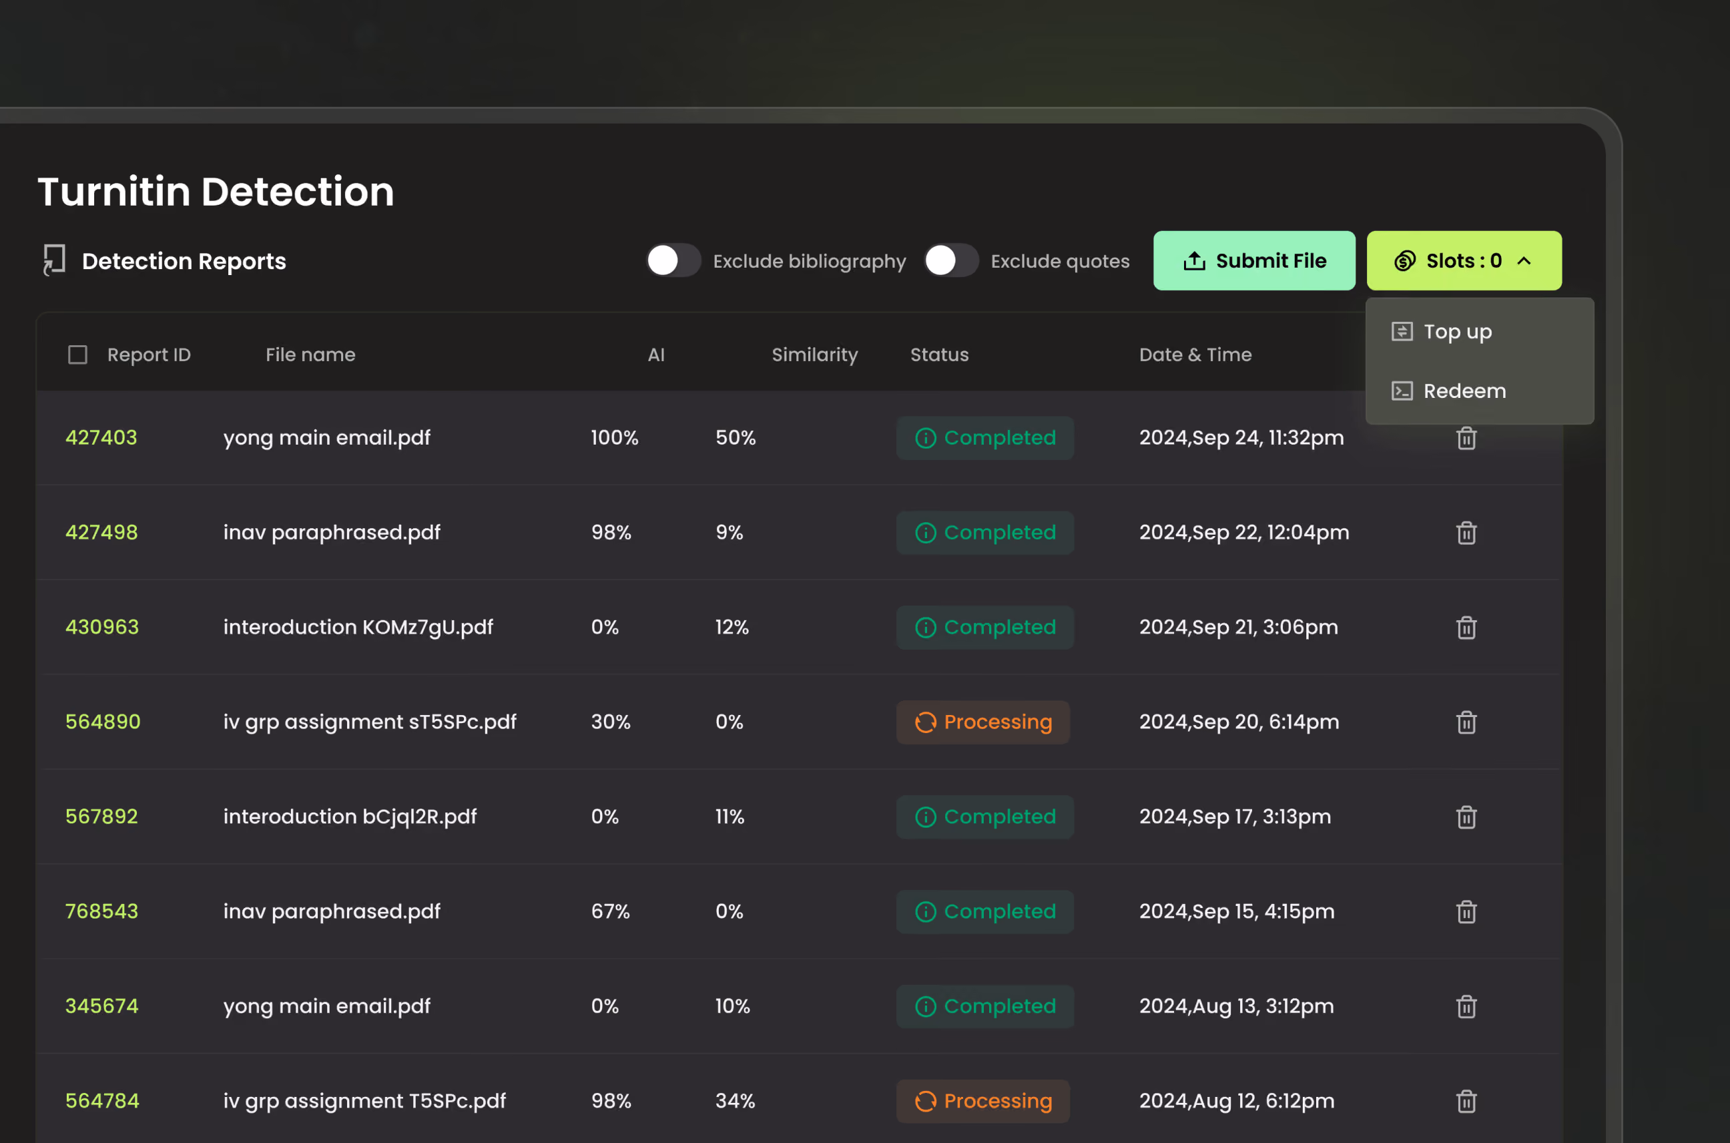Open report ID 564784
Viewport: 1730px width, 1143px height.
pos(102,1101)
